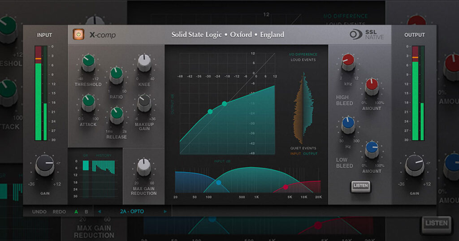Click REDO in the bottom bar
This screenshot has width=459, height=241.
[x=59, y=211]
